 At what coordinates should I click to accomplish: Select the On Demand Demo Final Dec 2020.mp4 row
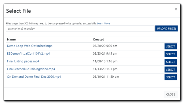170,77
